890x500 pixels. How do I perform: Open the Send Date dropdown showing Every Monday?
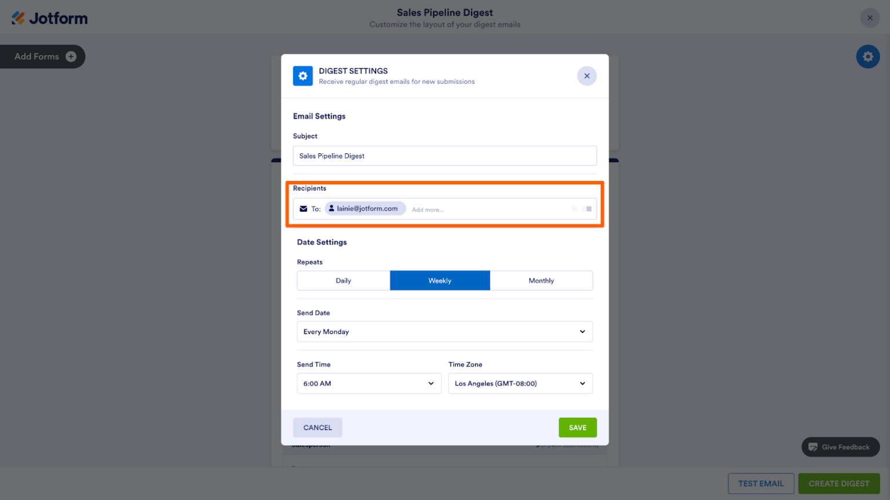pos(444,331)
